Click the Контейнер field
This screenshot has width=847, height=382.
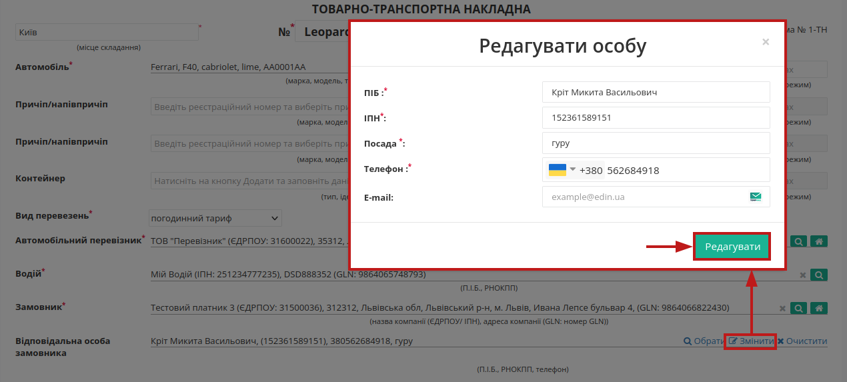click(x=250, y=181)
